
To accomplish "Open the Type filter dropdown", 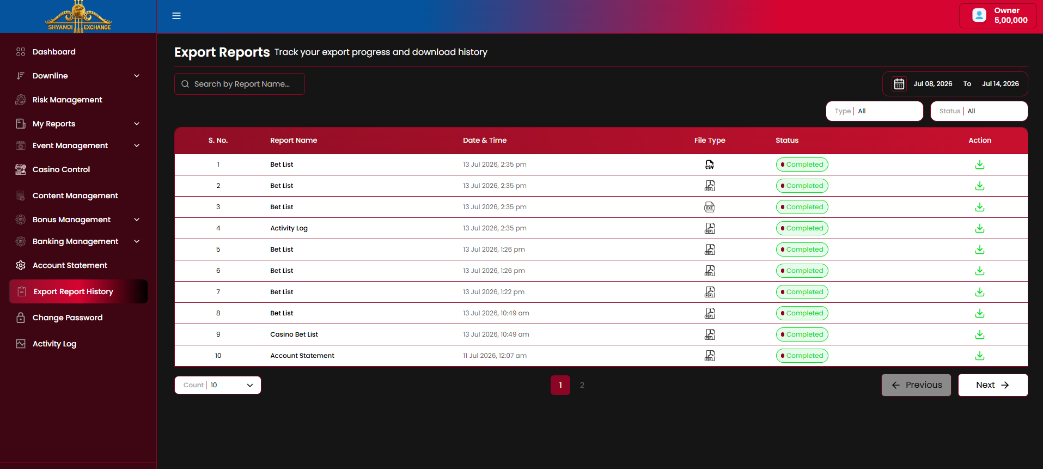I will [874, 111].
